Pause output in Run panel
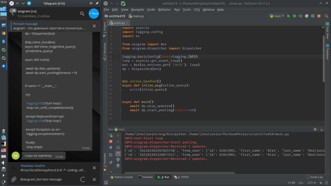 pos(111,147)
